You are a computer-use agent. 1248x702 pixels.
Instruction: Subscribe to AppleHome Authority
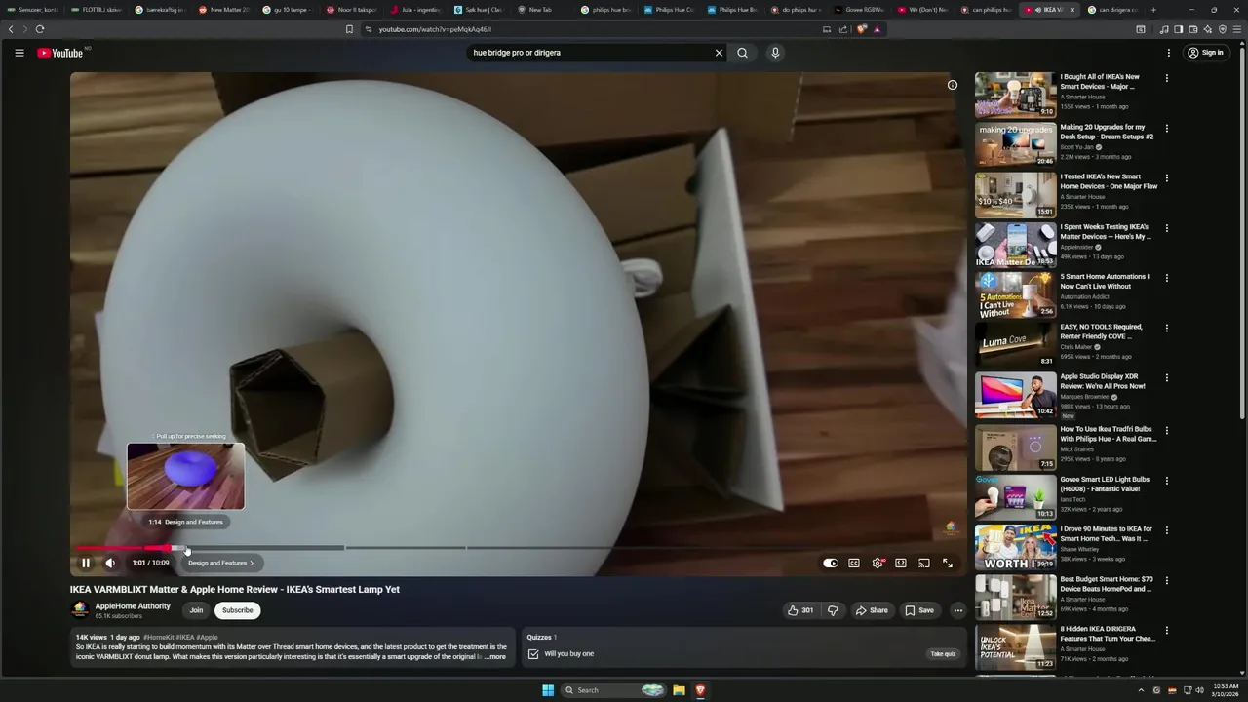tap(237, 610)
